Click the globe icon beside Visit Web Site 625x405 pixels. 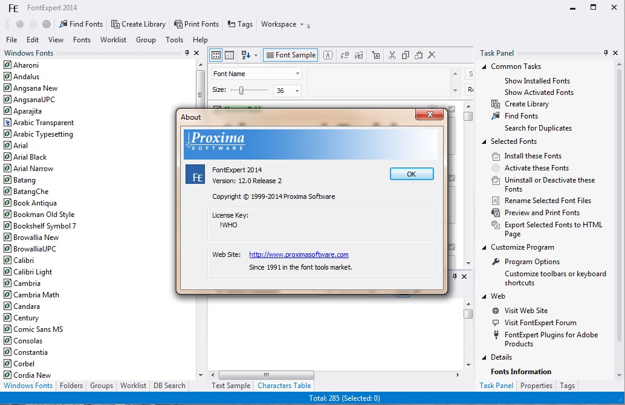[x=496, y=311]
